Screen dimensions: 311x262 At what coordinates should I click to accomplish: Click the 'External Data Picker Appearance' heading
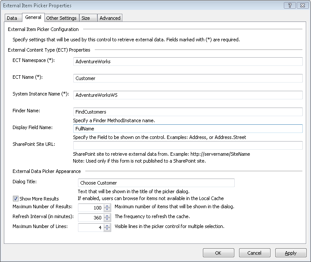click(47, 171)
